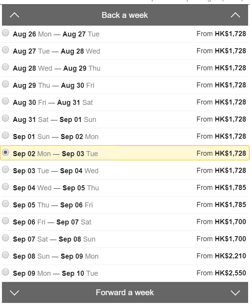Click the selected Sep 02 Mon — Sep 03 Tue radio
The image size is (252, 308).
pyautogui.click(x=5, y=152)
